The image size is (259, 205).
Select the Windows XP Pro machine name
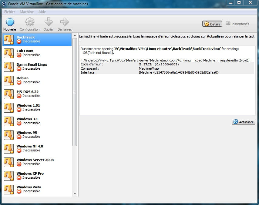(x=30, y=174)
